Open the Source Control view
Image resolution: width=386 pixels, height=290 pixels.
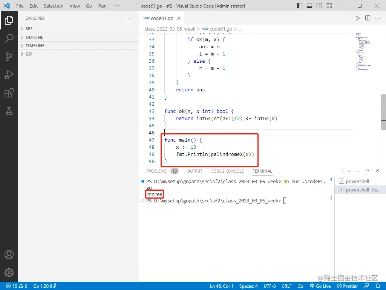coord(9,57)
